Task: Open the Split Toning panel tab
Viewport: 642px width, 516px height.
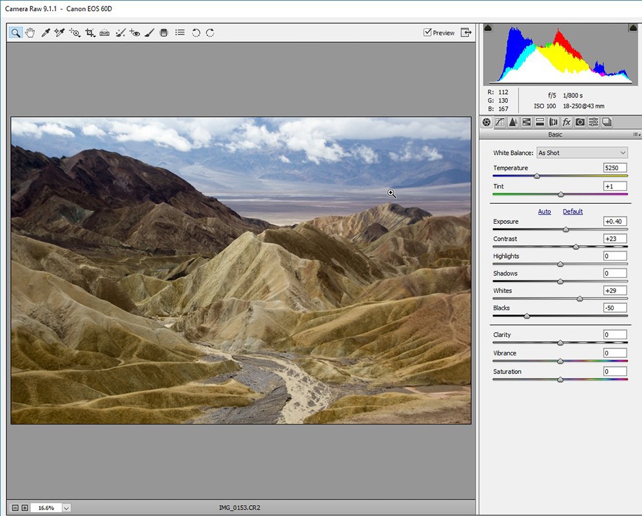Action: (x=540, y=122)
